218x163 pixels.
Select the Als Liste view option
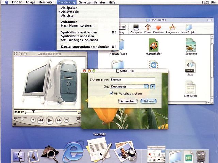(x=67, y=15)
